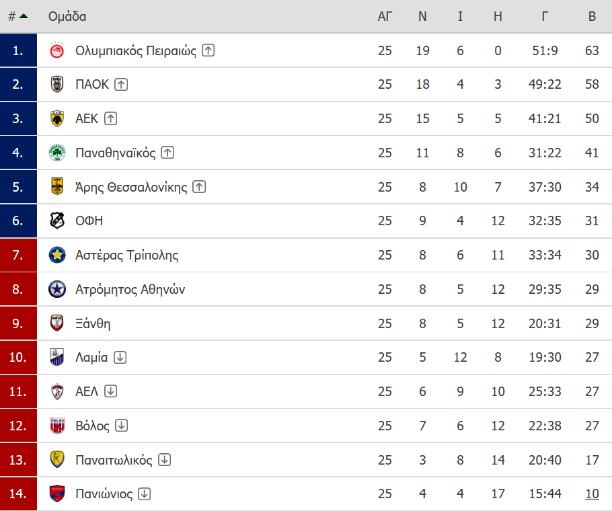Viewport: 612px width, 511px height.
Task: Open the Ξάνθη team link
Action: (93, 324)
